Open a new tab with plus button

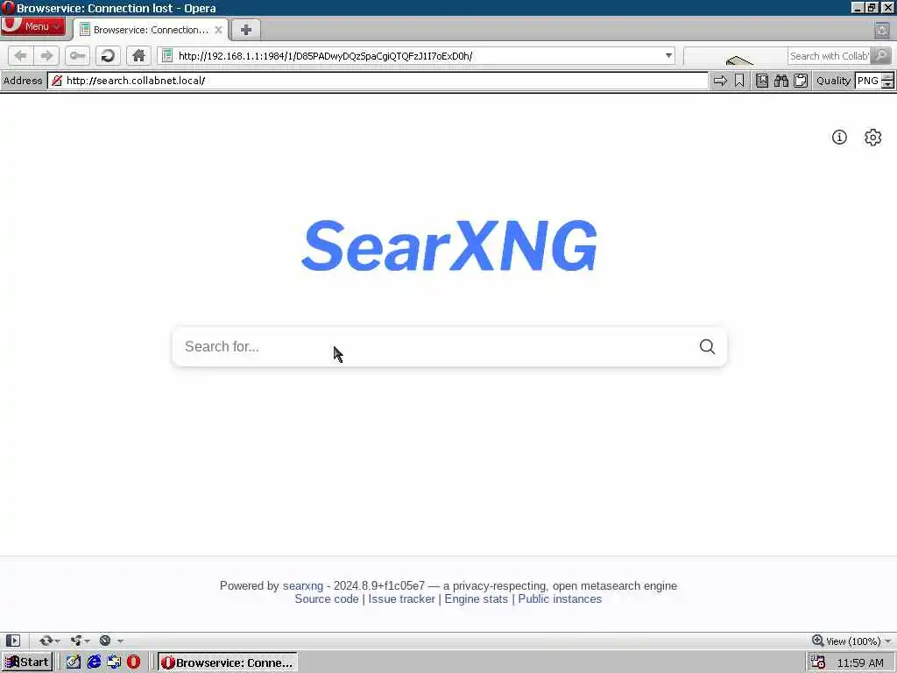(x=246, y=30)
